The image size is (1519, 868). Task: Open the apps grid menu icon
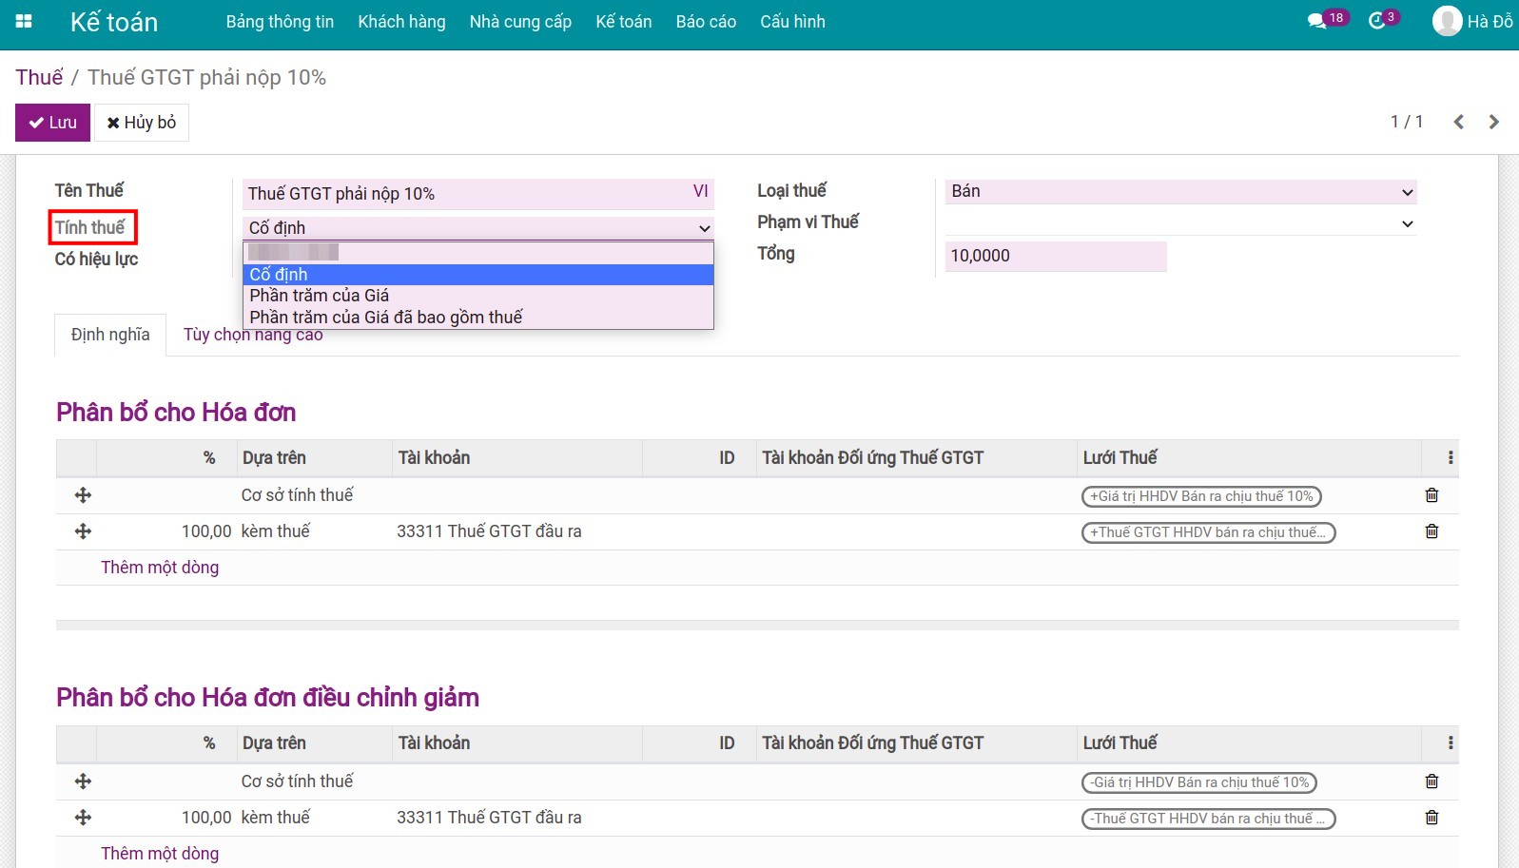[24, 21]
